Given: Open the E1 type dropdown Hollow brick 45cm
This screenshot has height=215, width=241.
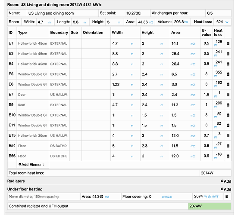Looking at the screenshot, I should coord(33,43).
